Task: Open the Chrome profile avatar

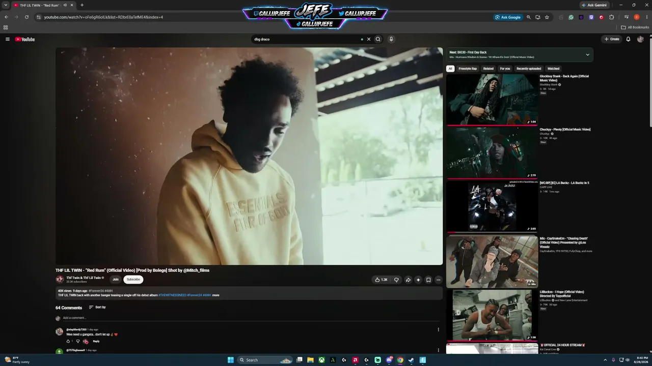Action: (x=637, y=17)
